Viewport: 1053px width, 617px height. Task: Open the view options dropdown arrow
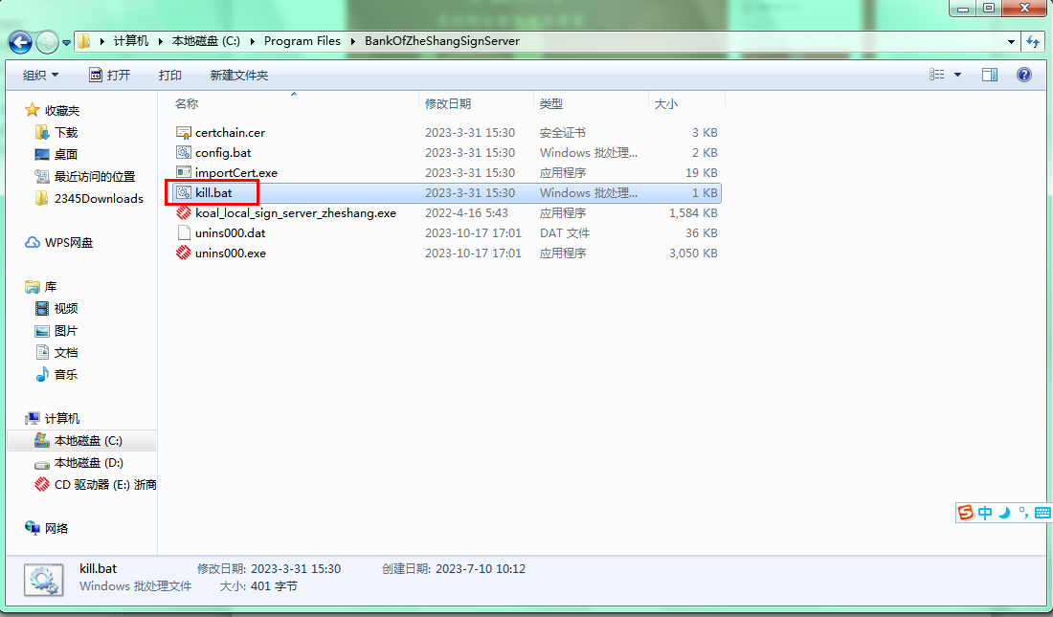[957, 75]
